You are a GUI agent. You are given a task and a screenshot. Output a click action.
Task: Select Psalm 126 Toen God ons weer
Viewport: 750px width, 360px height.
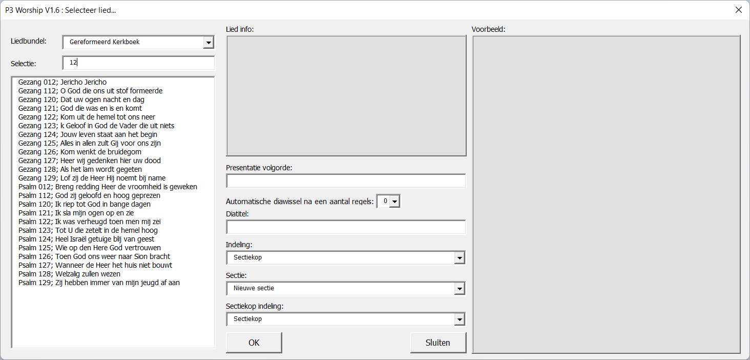coord(94,256)
